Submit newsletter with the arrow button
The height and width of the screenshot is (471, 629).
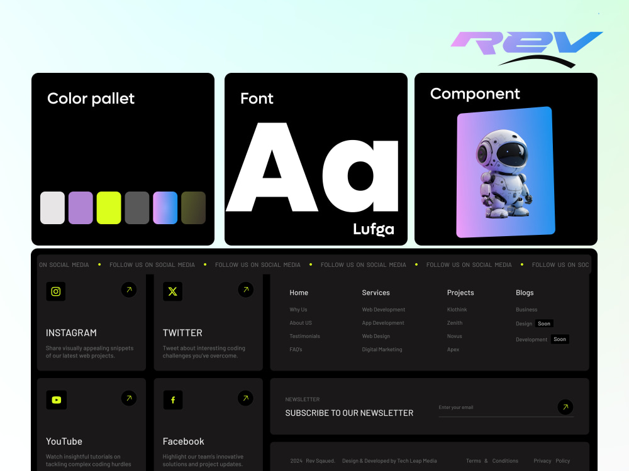pos(565,407)
